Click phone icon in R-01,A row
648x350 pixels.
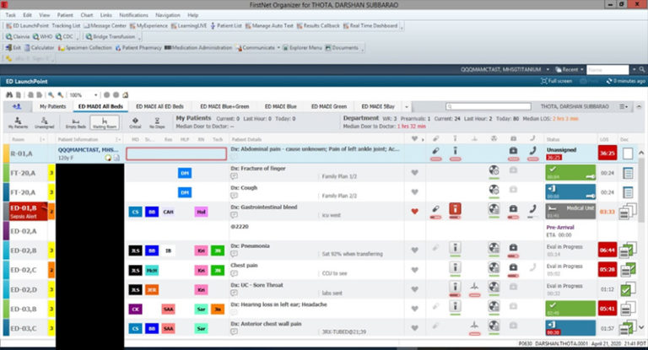point(532,151)
